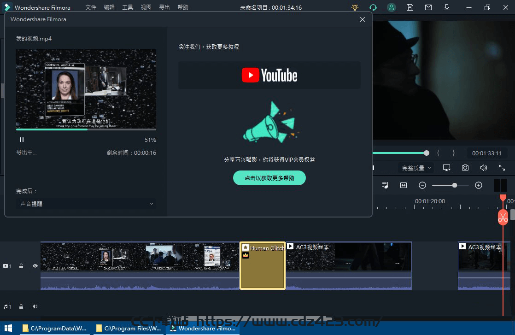Select the rightmost AC3视频样本 clip
This screenshot has height=335, width=515.
(484, 266)
